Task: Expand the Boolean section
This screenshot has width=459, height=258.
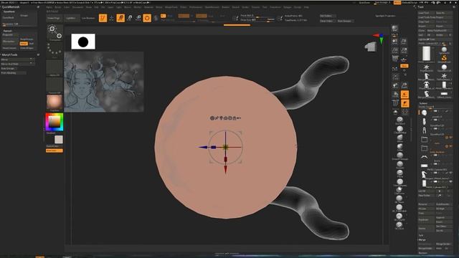Action: 422,253
